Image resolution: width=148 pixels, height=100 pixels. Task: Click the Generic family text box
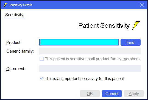90,51
